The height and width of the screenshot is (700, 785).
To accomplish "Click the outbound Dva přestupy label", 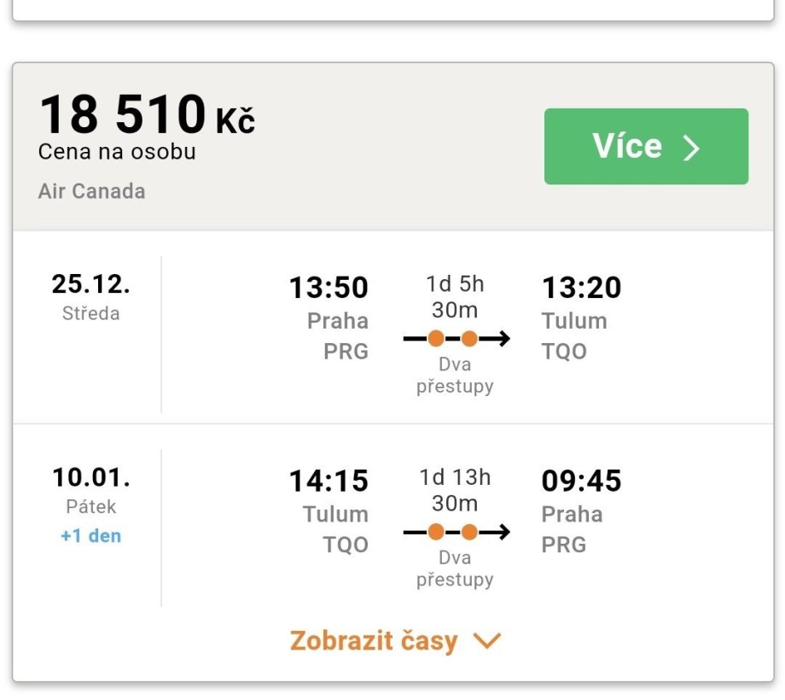I will click(455, 376).
